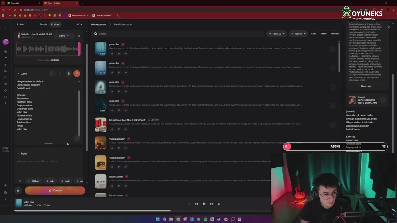
Task: Switch to Custom mode
Action: coord(55,24)
